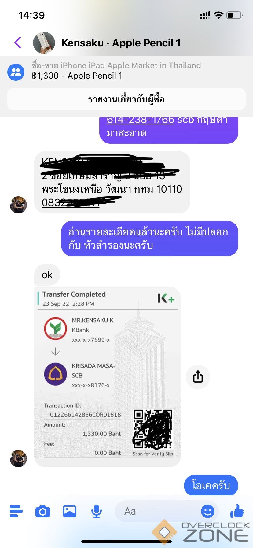Send a thumbs-up like
253x548 pixels.
click(x=237, y=511)
